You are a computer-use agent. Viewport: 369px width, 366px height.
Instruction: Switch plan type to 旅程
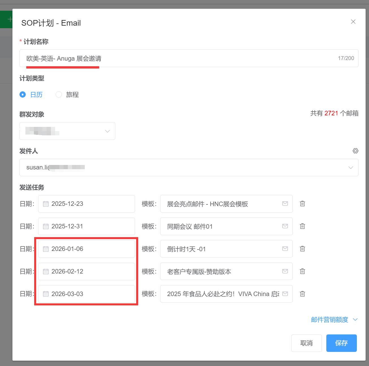59,94
